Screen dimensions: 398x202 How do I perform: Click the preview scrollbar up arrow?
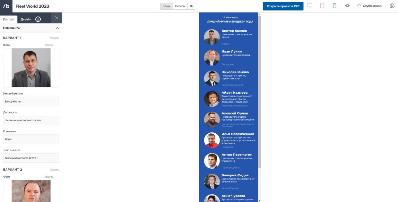[260, 14]
